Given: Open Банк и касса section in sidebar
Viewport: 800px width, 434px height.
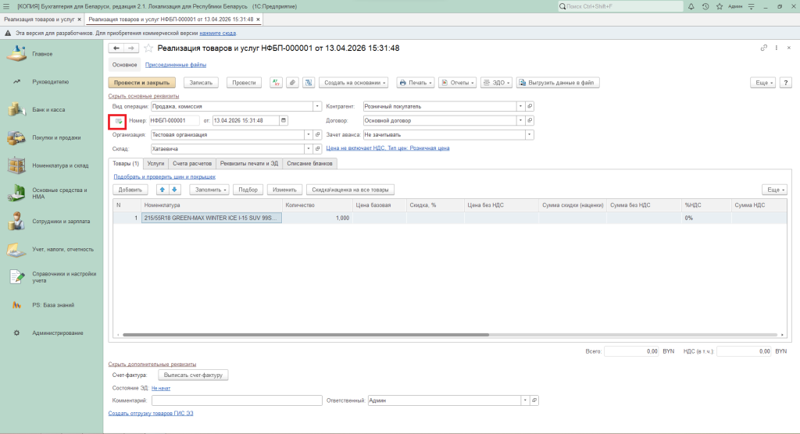Looking at the screenshot, I should (x=48, y=109).
